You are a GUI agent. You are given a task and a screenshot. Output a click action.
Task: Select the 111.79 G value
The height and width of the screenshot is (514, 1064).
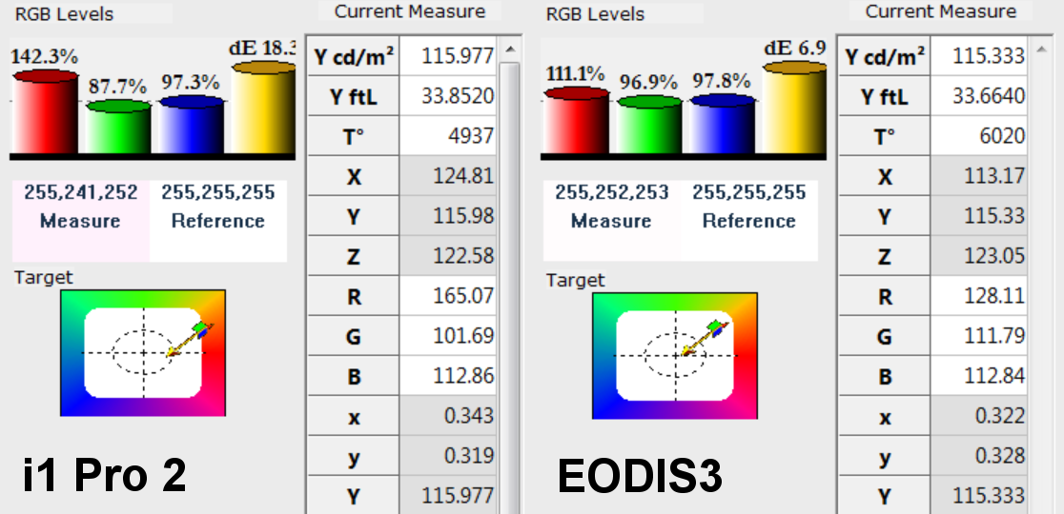coord(979,336)
